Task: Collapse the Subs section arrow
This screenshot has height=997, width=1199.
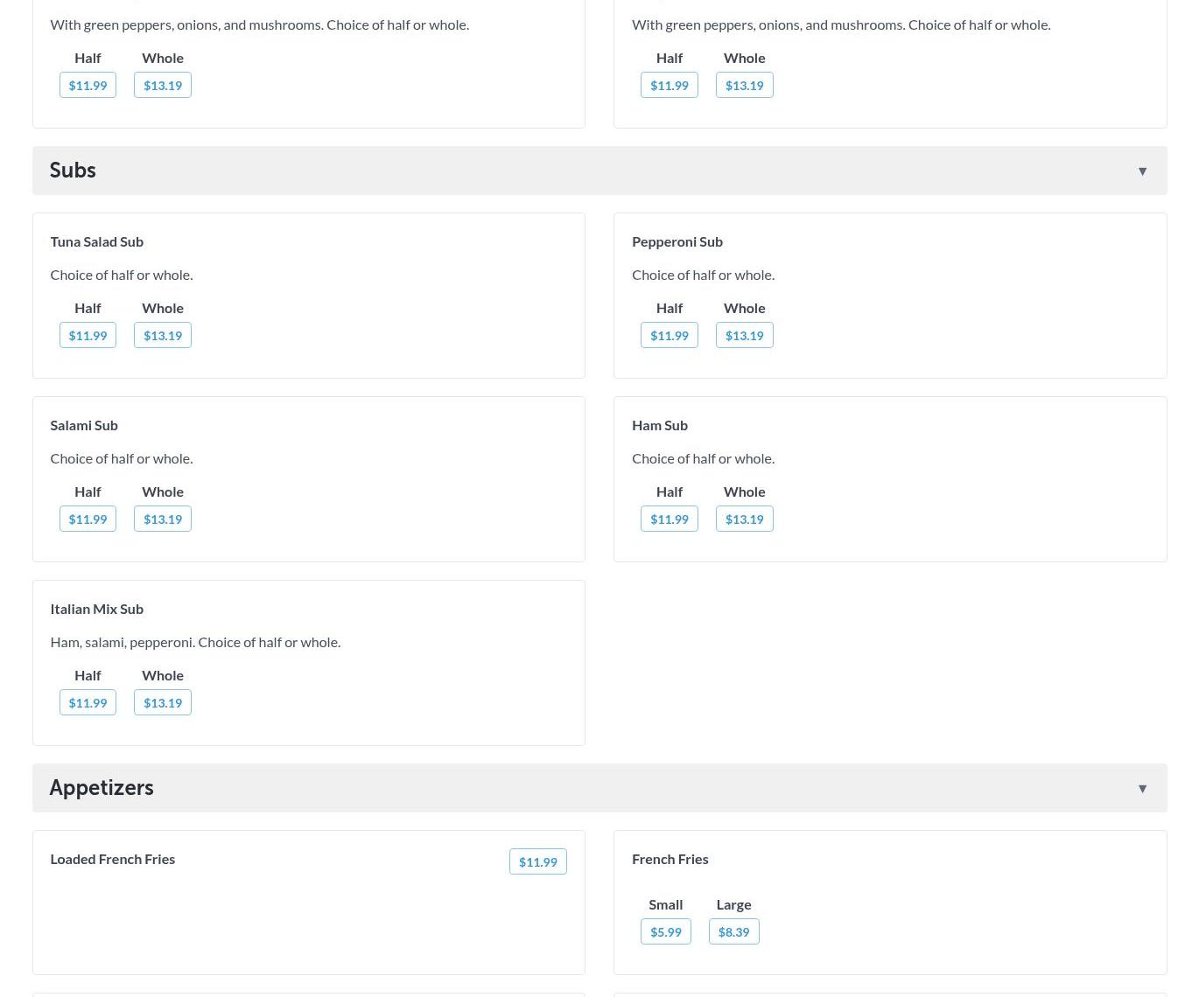Action: [1142, 171]
